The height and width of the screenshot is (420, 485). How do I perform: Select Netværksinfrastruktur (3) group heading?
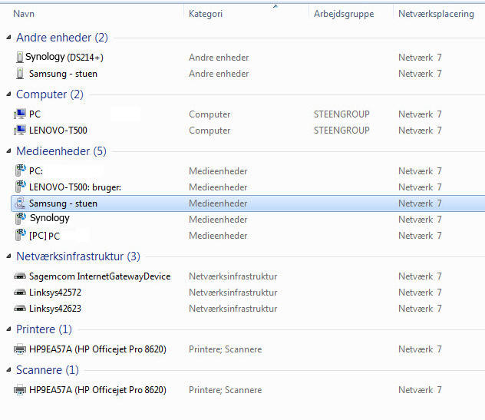tap(78, 256)
